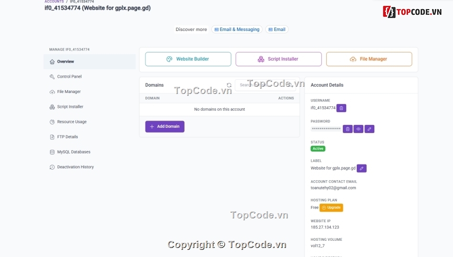Viewport: 453px width, 257px height.
Task: Click the Resource Usage pie chart icon
Action: 52,122
